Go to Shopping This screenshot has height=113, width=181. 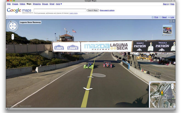[x=36, y=4]
